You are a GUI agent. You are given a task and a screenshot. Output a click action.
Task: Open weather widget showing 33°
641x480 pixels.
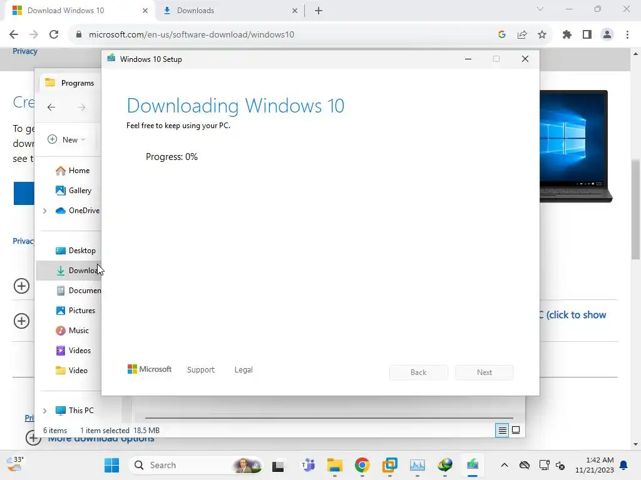point(16,464)
